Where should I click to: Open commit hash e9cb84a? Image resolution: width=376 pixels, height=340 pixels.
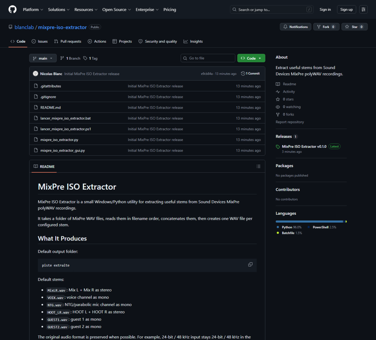coord(207,74)
